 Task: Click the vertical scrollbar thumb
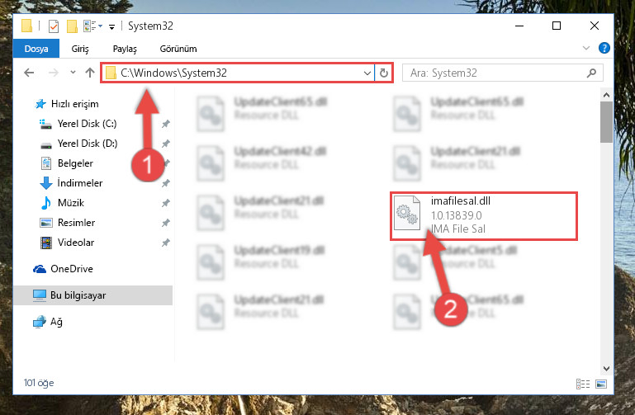click(606, 122)
